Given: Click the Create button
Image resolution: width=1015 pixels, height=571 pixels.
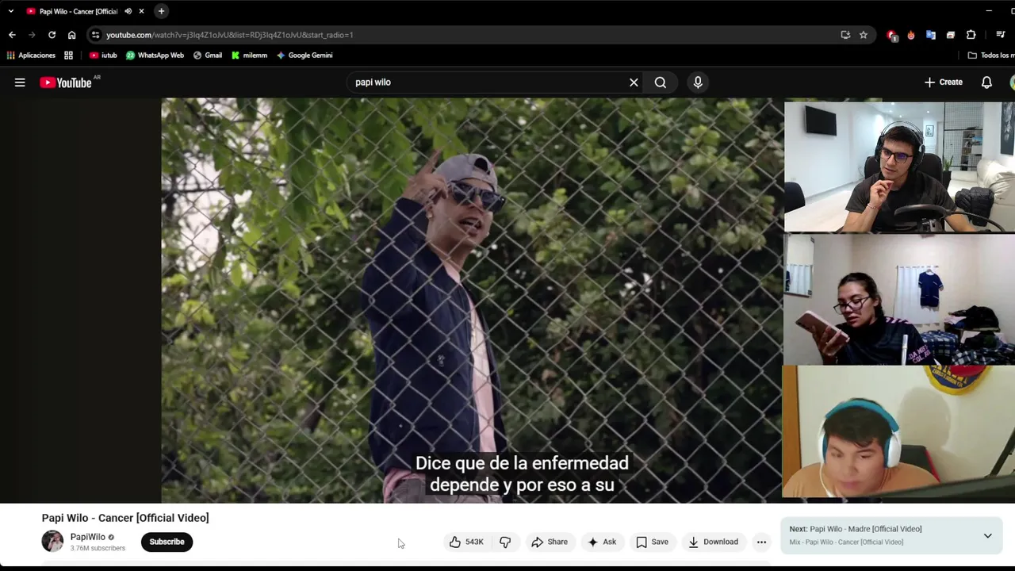Looking at the screenshot, I should pyautogui.click(x=944, y=82).
